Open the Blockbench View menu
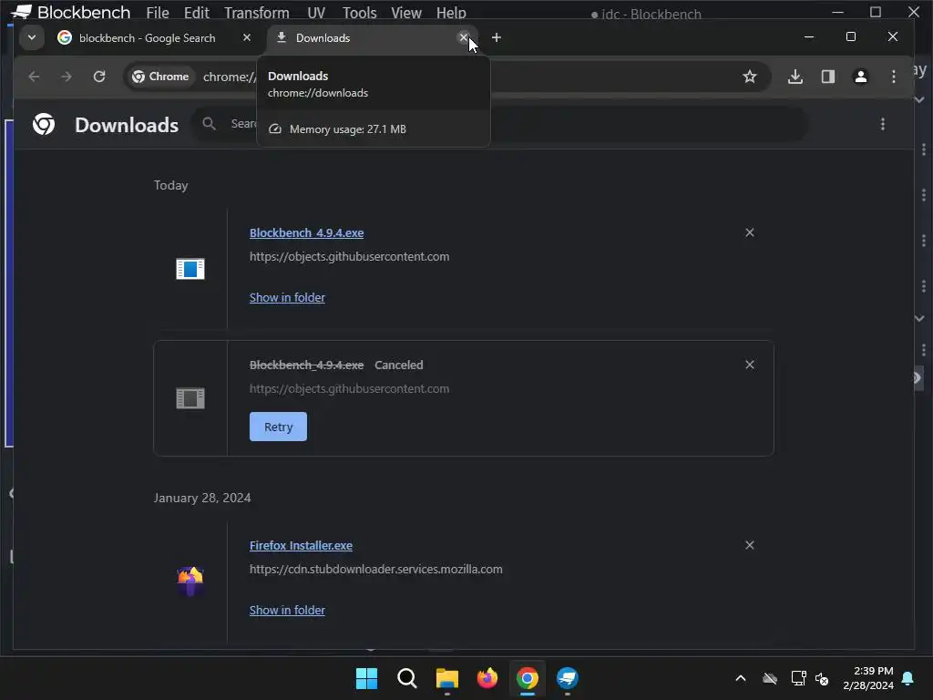933x700 pixels. click(406, 13)
